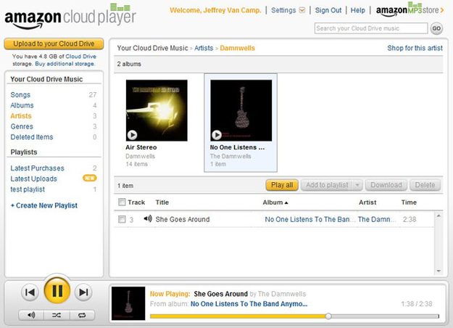Check the box for She Goes Around
The height and width of the screenshot is (328, 453).
tap(122, 219)
